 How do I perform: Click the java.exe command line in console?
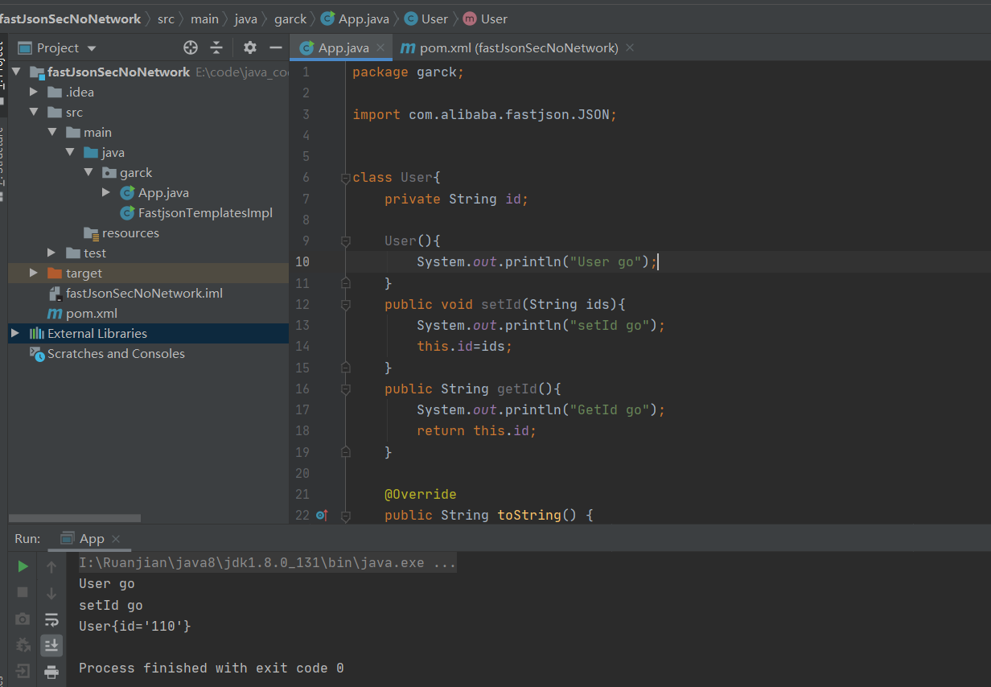267,563
